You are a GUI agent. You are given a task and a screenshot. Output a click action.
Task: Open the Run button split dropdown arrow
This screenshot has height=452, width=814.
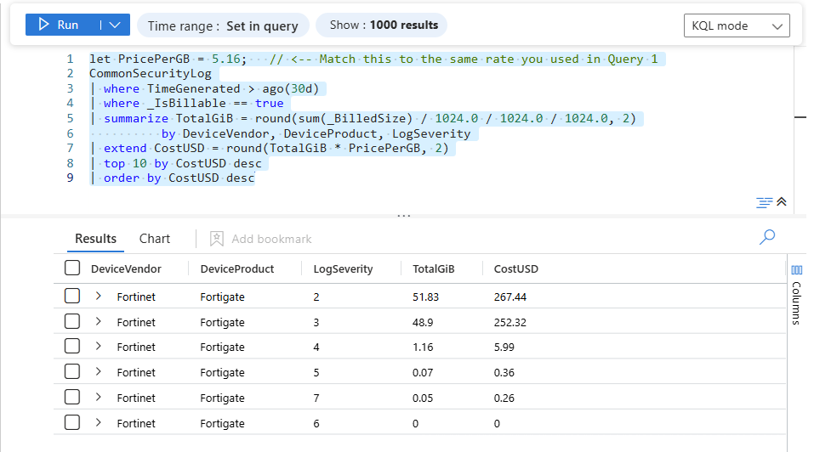tap(115, 25)
